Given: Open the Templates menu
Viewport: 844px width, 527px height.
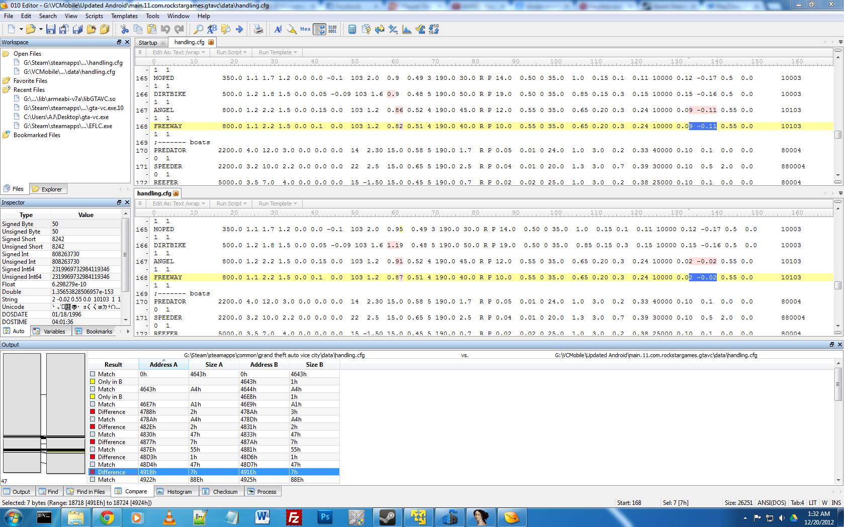Looking at the screenshot, I should tap(124, 16).
